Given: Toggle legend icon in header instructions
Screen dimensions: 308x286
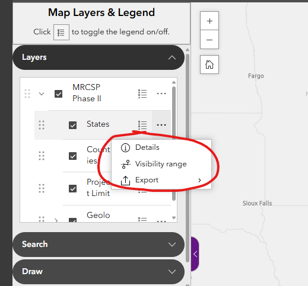Looking at the screenshot, I should point(61,32).
